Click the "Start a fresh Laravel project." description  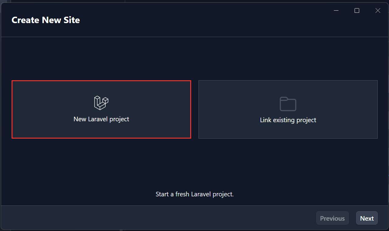click(194, 194)
